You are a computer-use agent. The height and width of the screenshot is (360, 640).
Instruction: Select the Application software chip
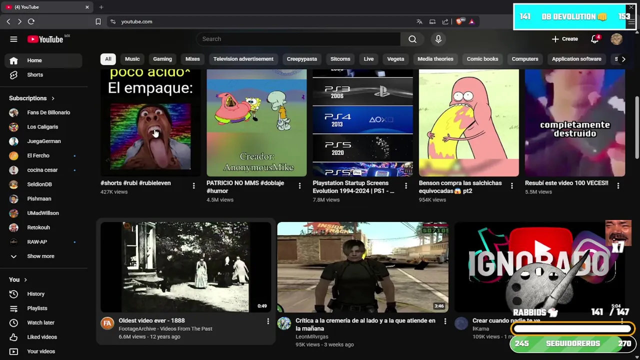576,59
